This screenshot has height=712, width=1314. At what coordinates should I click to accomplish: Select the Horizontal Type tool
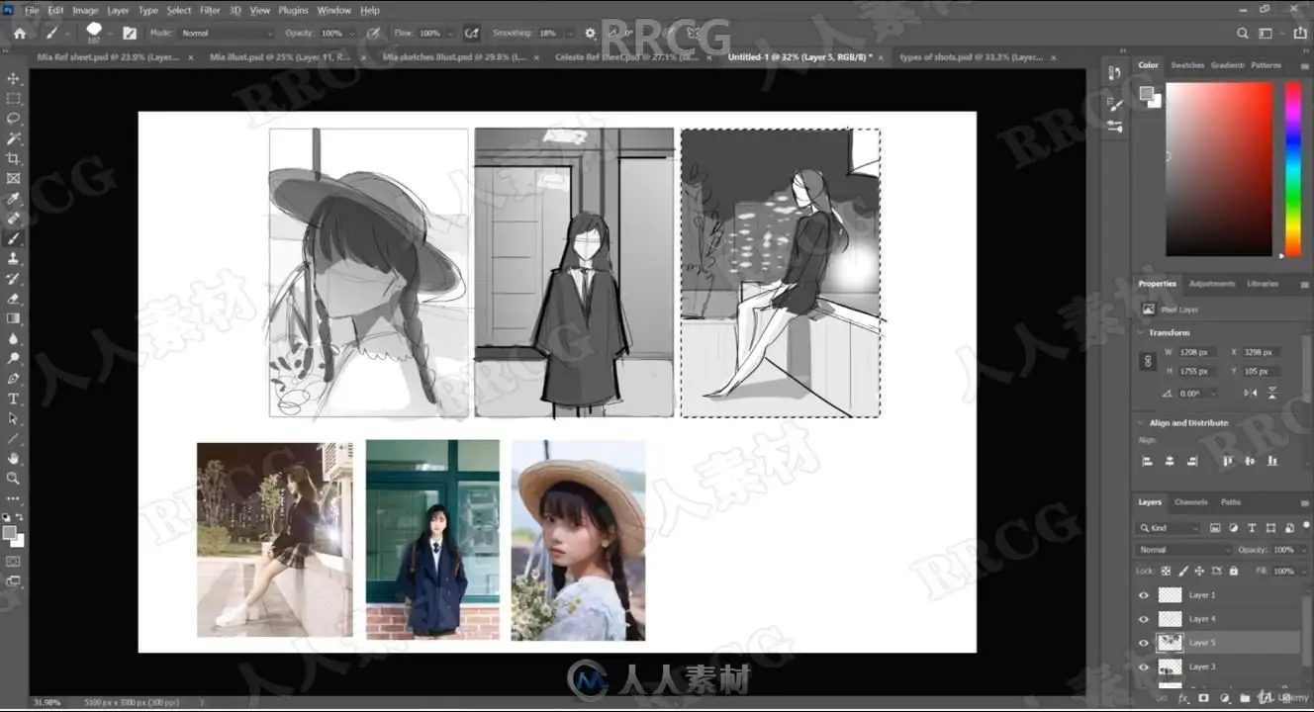click(13, 399)
